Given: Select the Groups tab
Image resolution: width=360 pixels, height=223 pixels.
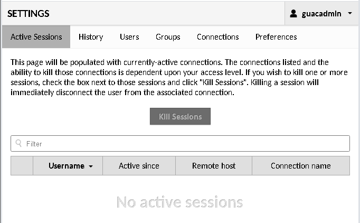Looking at the screenshot, I should pyautogui.click(x=168, y=37).
